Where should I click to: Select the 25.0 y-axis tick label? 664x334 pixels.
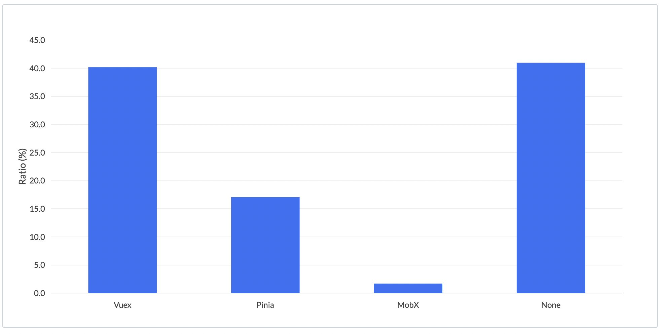[x=37, y=153]
